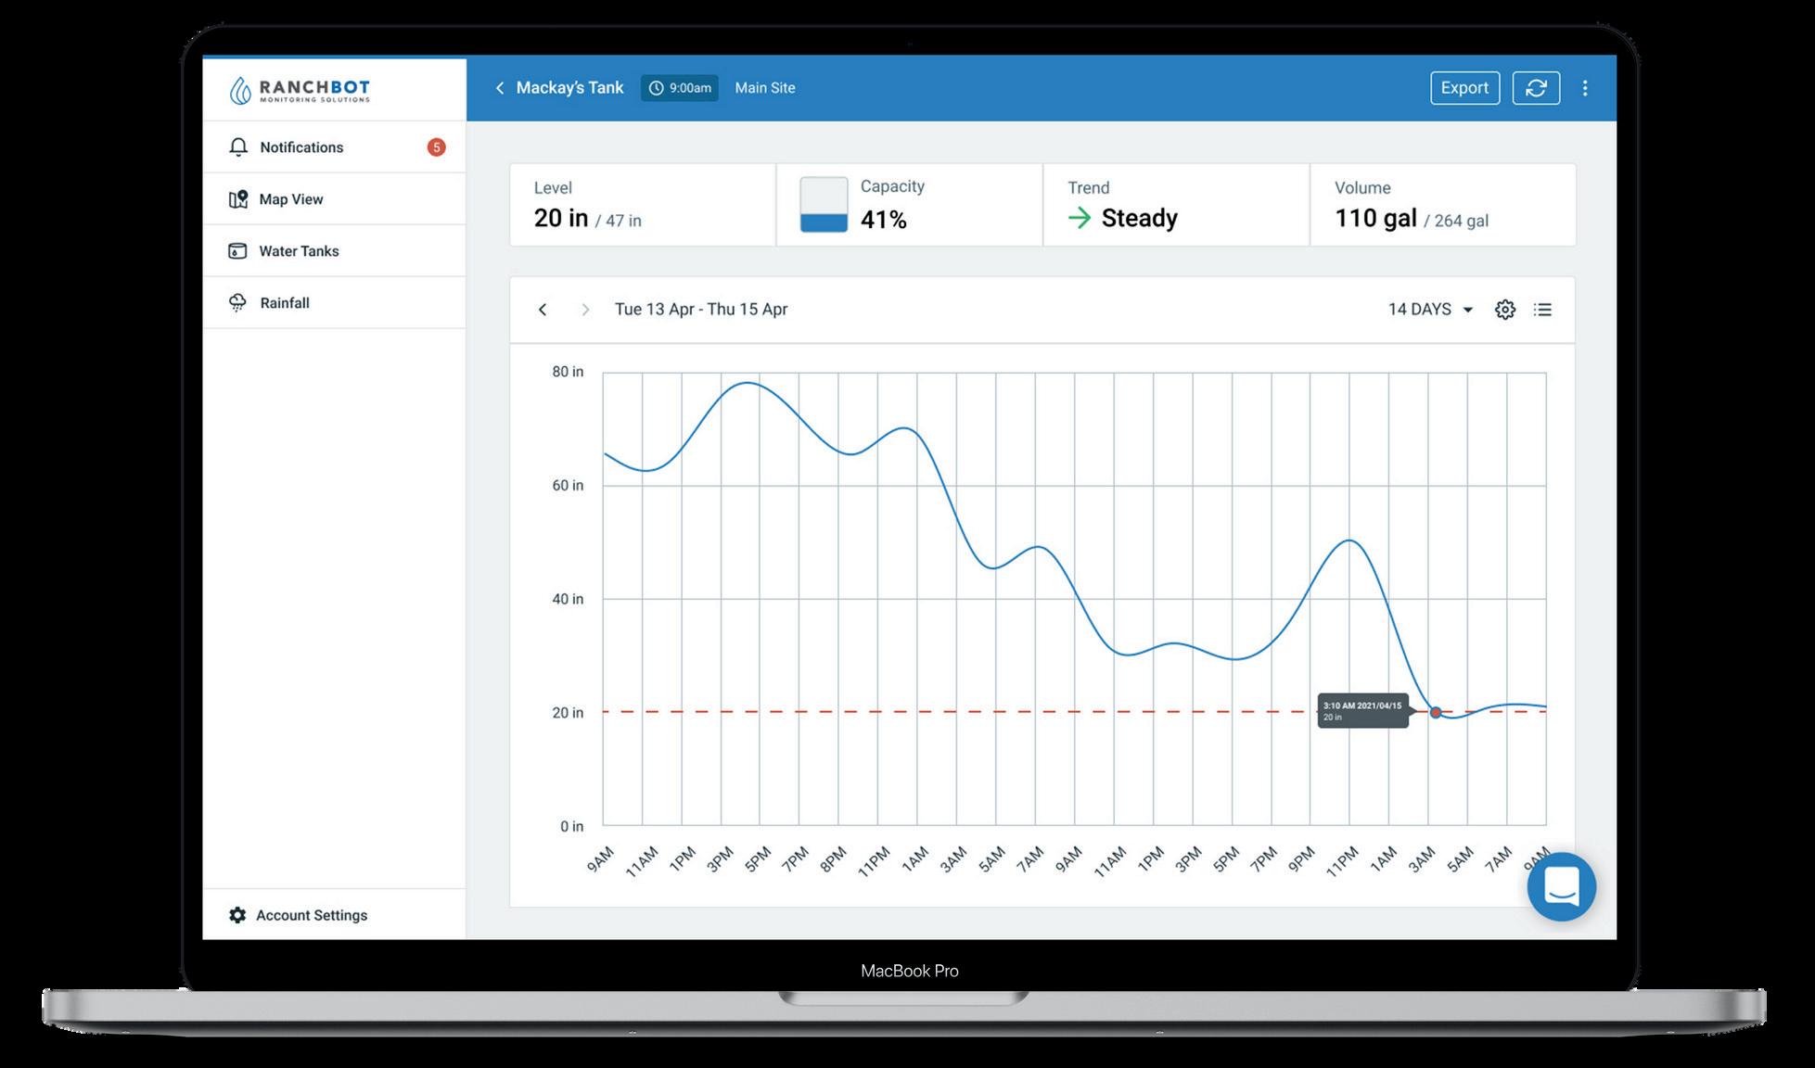Open Rainfall page in sidebar
The height and width of the screenshot is (1068, 1815).
284,303
